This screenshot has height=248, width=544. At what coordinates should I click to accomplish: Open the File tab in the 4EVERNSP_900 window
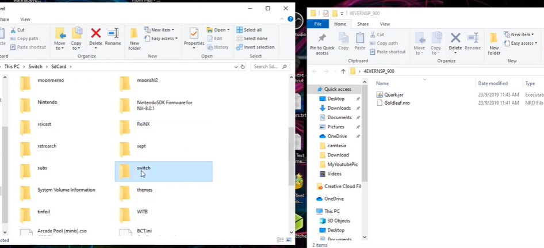[x=318, y=24]
